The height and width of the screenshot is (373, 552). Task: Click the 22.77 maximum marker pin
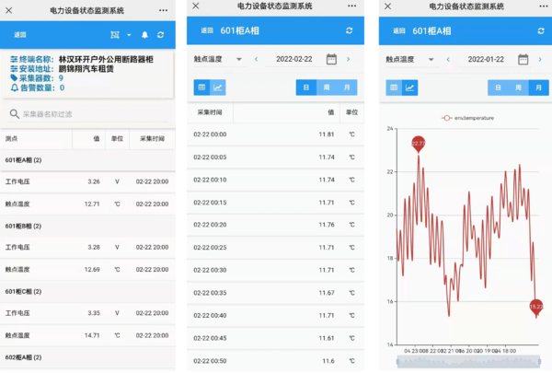[x=419, y=144]
